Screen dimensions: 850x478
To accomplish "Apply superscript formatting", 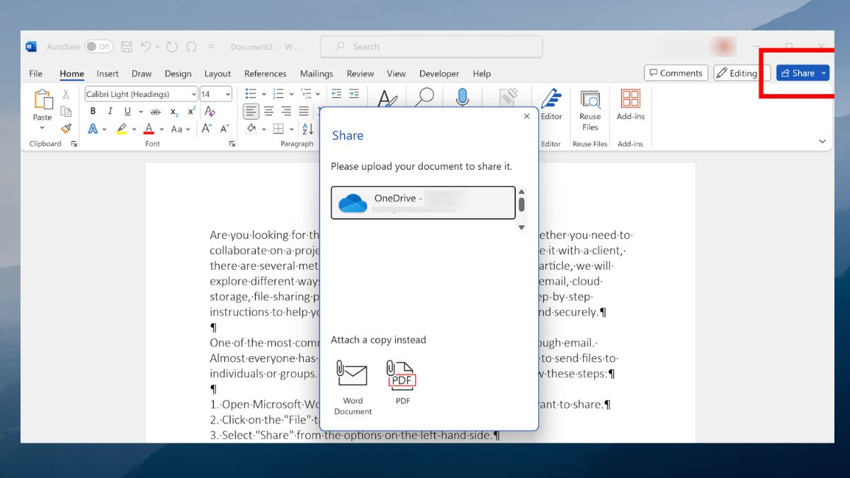I will tap(191, 111).
